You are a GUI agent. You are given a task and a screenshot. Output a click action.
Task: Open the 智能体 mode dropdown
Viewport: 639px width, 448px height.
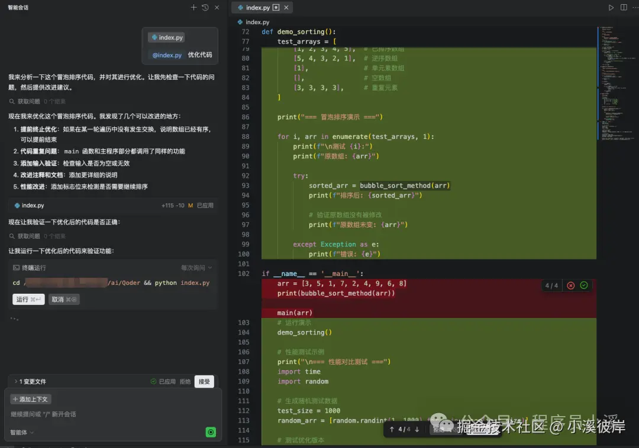point(22,433)
